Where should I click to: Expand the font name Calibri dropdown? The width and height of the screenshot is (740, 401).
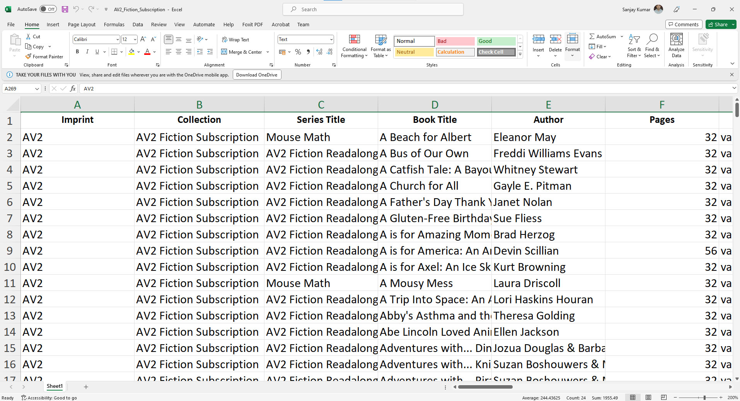[118, 39]
